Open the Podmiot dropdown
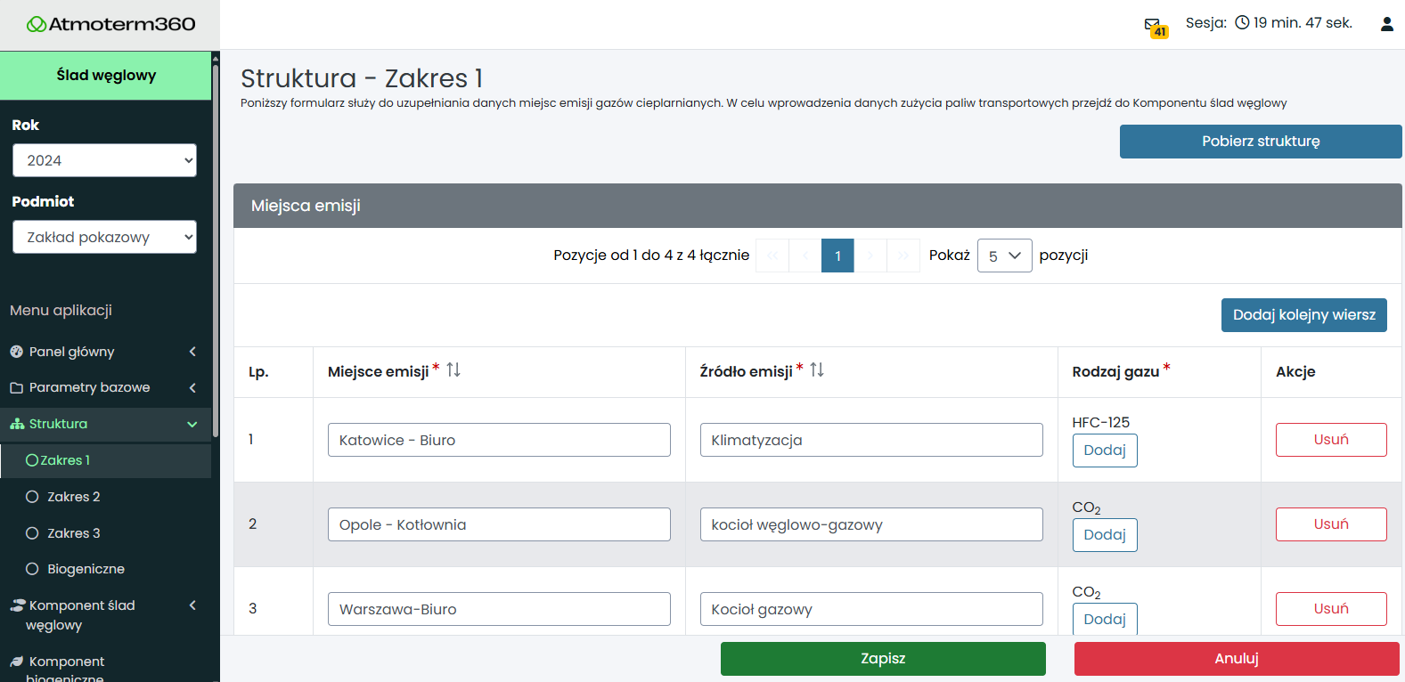The image size is (1405, 682). click(x=104, y=237)
